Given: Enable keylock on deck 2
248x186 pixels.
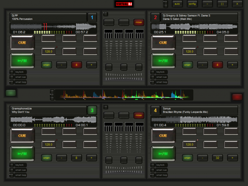Looking at the screenshot, I should click(x=159, y=72).
